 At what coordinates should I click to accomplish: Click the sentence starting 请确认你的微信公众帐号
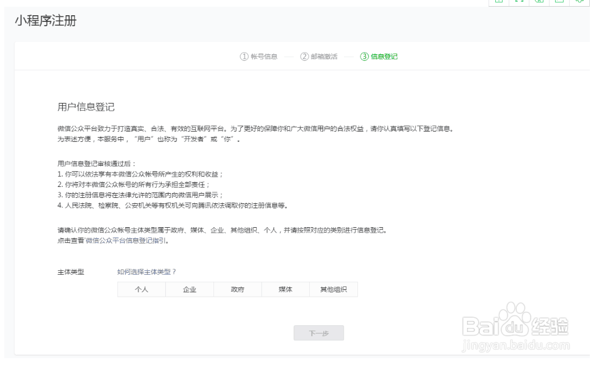222,230
